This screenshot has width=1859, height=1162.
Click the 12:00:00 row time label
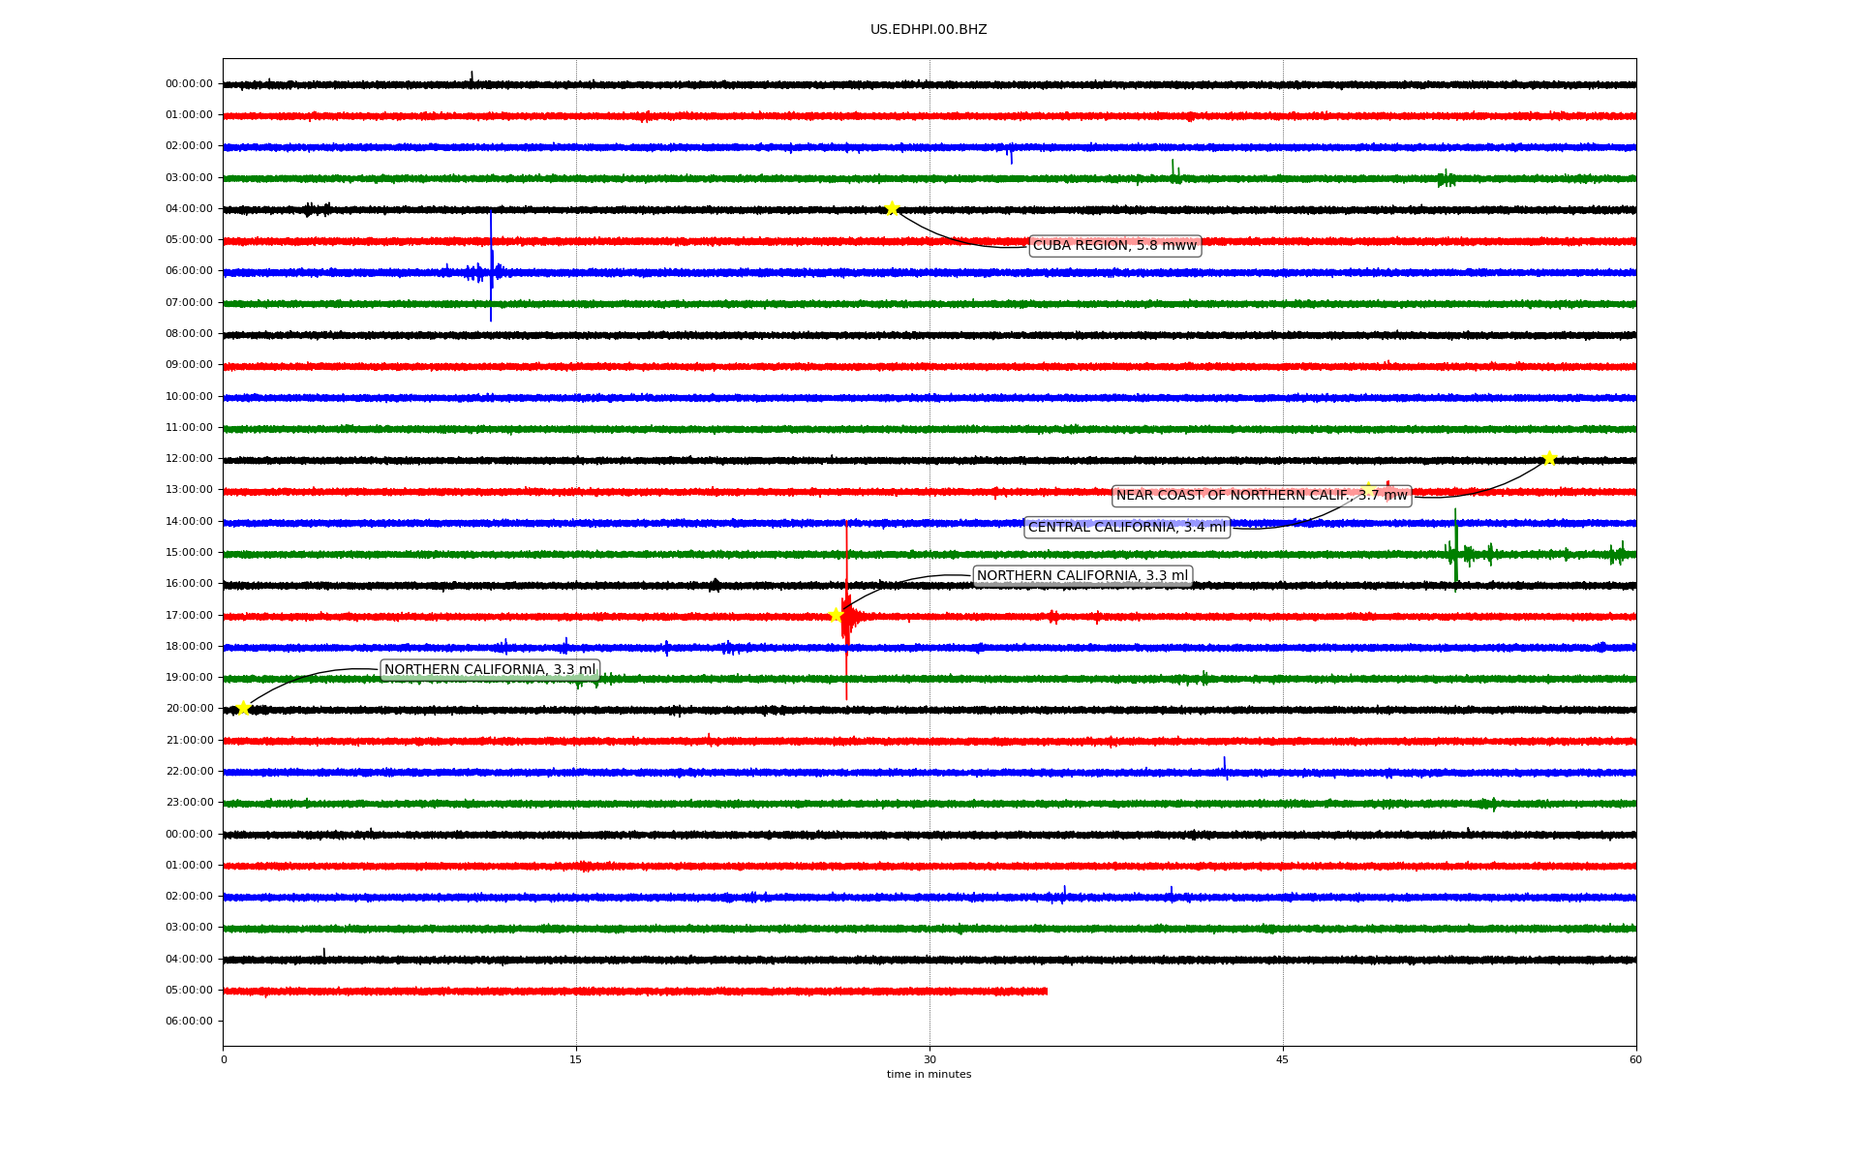click(x=189, y=458)
